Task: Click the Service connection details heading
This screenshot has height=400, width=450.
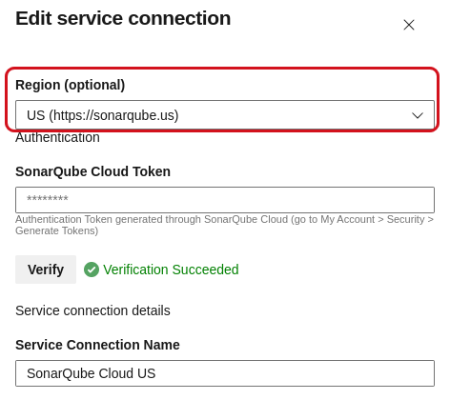Action: click(92, 310)
